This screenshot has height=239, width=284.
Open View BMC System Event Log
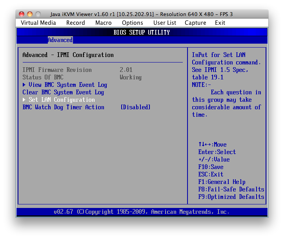click(x=68, y=85)
